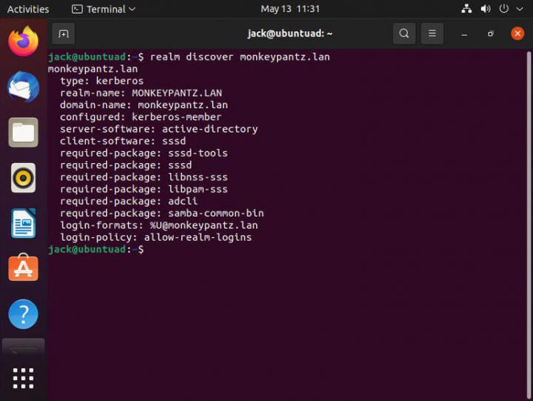Launch Firefox from the dock
This screenshot has height=401, width=533.
click(x=23, y=42)
